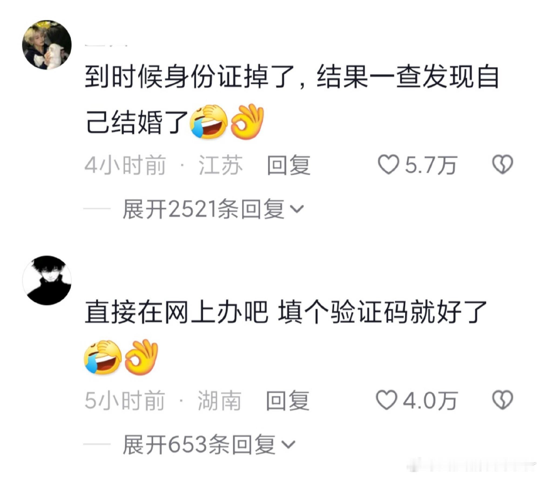Tap the 5.7万 like count
The width and height of the screenshot is (540, 477).
click(430, 165)
